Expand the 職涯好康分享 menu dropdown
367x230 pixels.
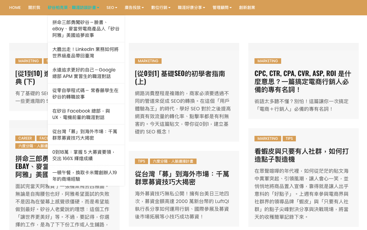191,7
